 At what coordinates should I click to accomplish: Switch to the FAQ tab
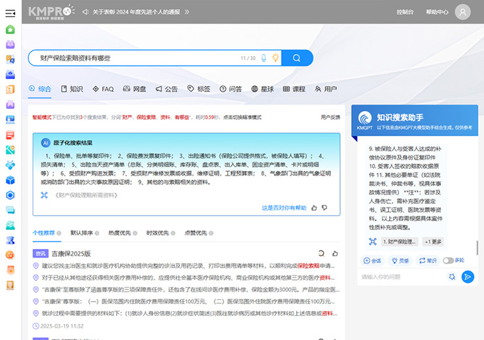pyautogui.click(x=103, y=89)
